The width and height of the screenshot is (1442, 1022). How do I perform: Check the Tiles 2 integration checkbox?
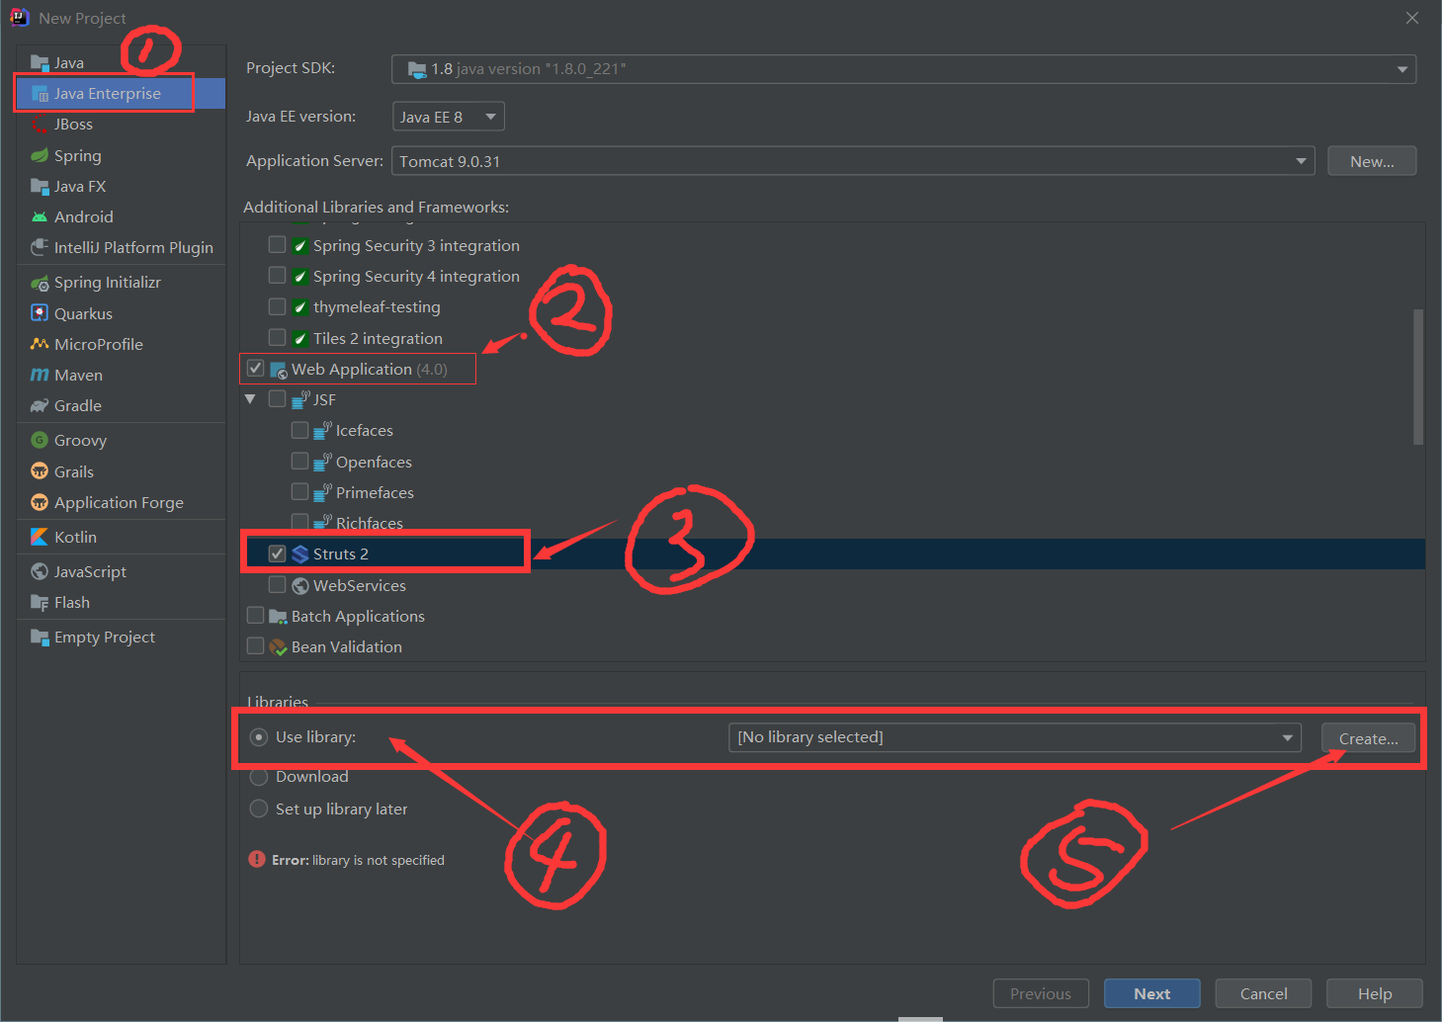(278, 337)
